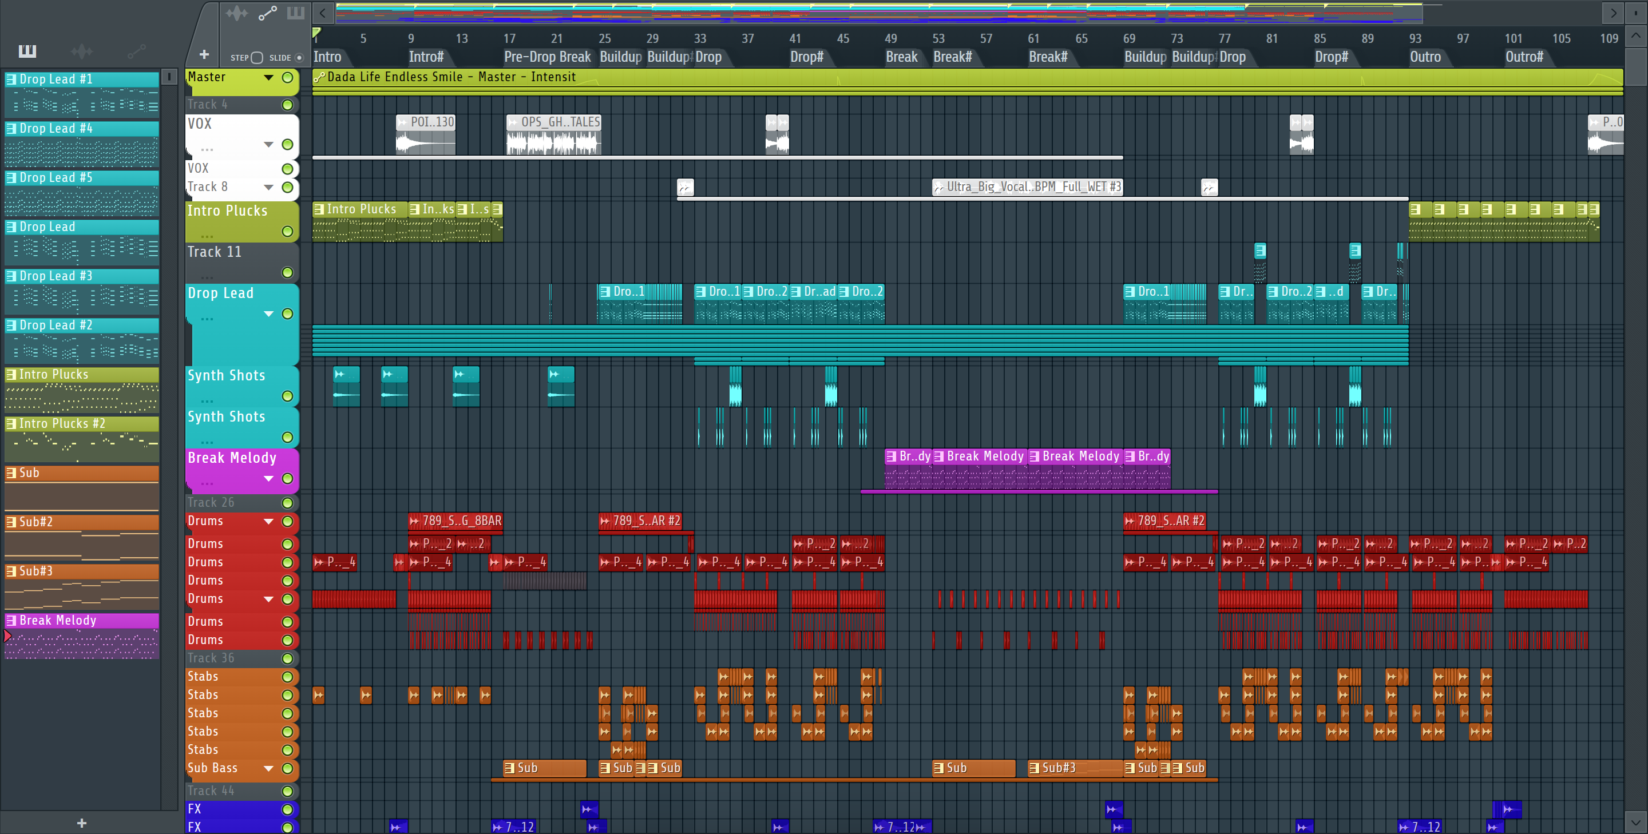Jump to the Outro# time marker
Image resolution: width=1648 pixels, height=834 pixels.
(x=1524, y=57)
